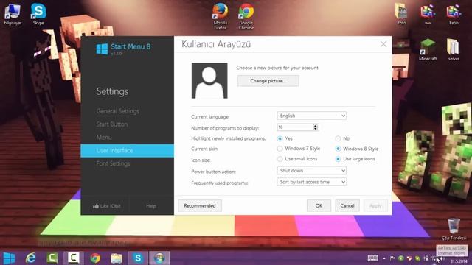Open Help in Start Menu 8 sidebar
Viewport: 472px width, 265px height.
[151, 206]
